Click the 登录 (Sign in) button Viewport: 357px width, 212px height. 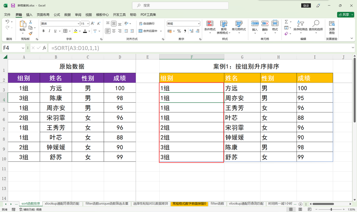[306, 5]
